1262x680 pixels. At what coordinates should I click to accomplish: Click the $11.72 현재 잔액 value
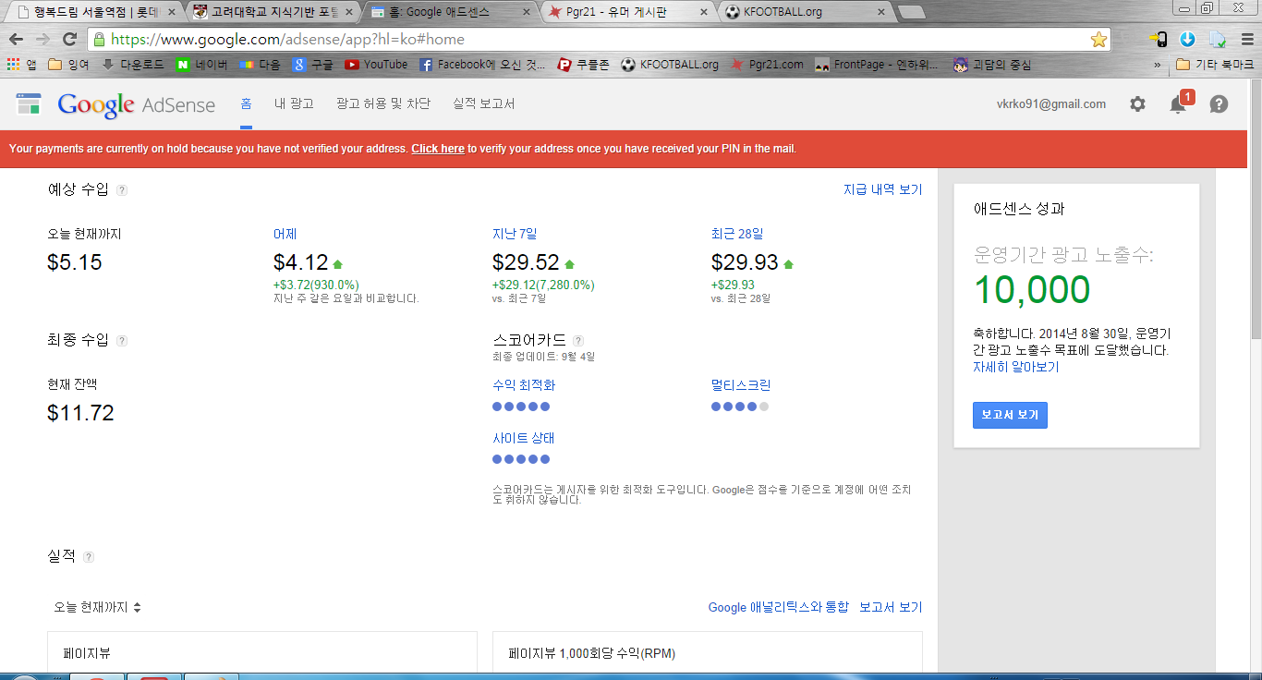click(80, 413)
